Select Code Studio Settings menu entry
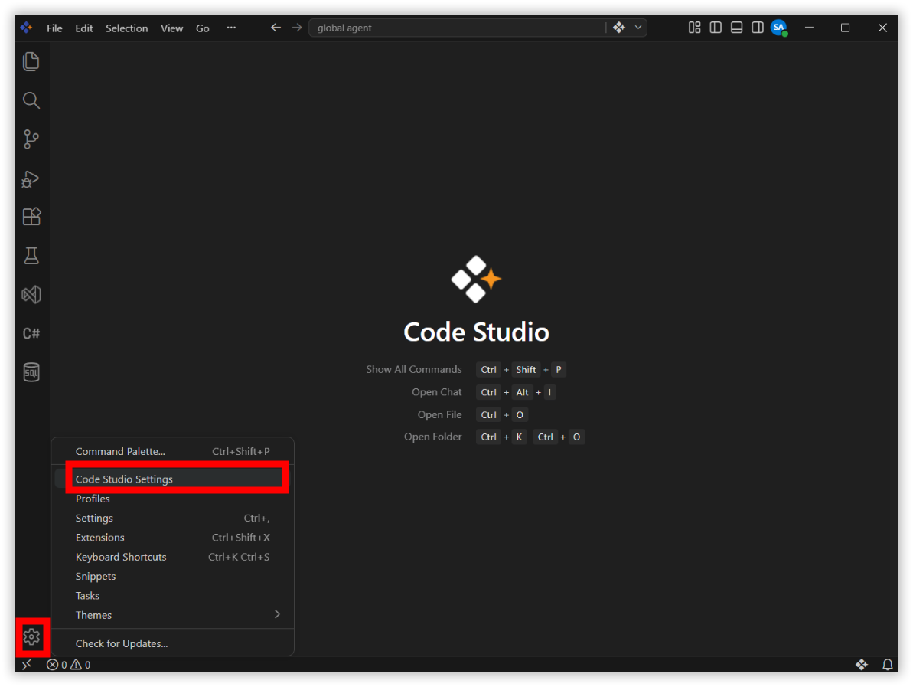 tap(174, 479)
